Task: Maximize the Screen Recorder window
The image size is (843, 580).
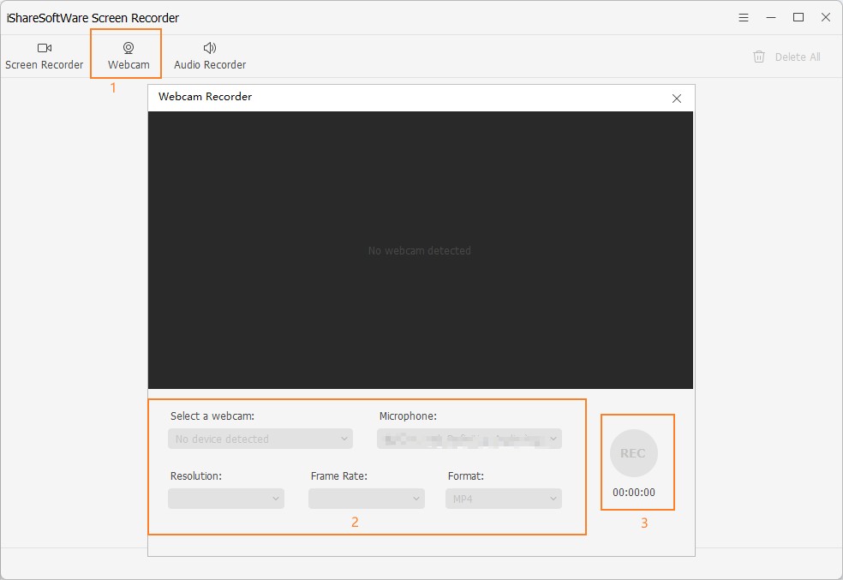Action: pyautogui.click(x=798, y=17)
